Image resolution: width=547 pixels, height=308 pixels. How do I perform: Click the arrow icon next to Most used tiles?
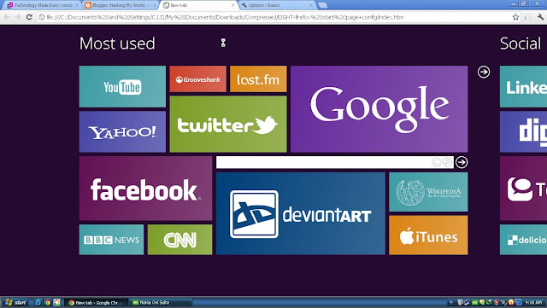click(484, 73)
